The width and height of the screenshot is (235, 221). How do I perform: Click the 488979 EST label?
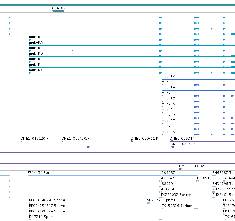(166, 184)
